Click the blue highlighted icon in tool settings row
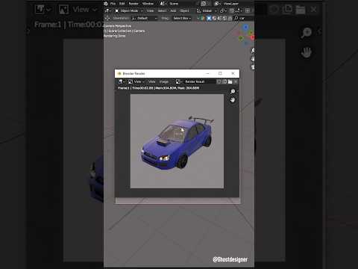The height and width of the screenshot is (269, 358). coord(209,18)
